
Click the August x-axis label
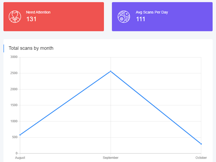(20, 158)
